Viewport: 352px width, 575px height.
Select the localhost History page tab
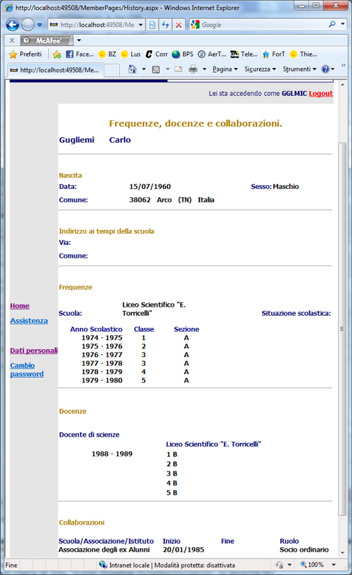[56, 70]
